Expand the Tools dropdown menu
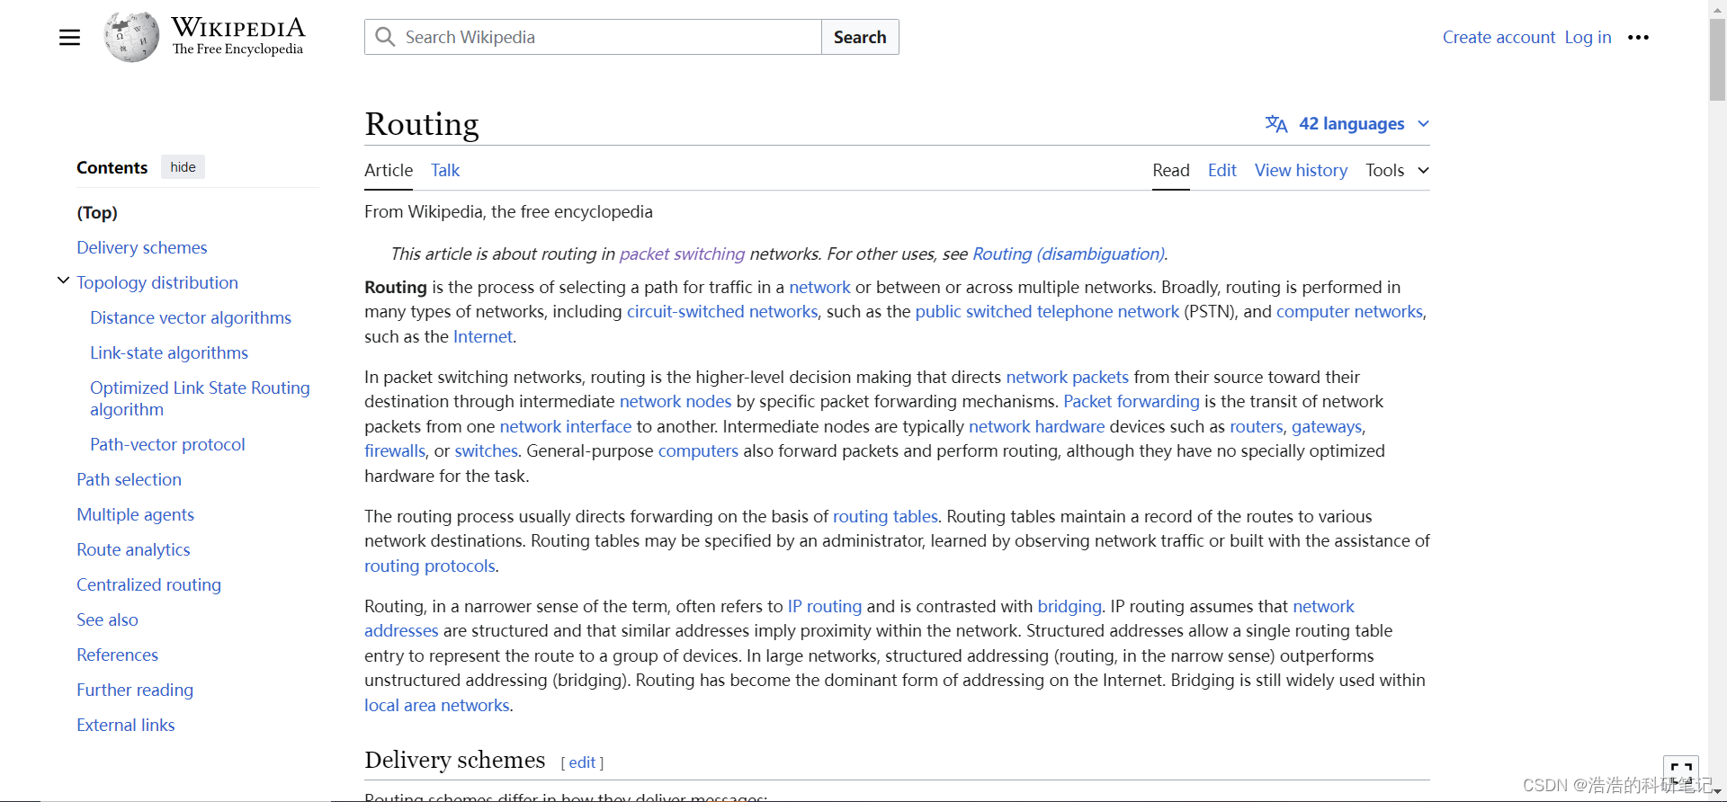 (1397, 170)
